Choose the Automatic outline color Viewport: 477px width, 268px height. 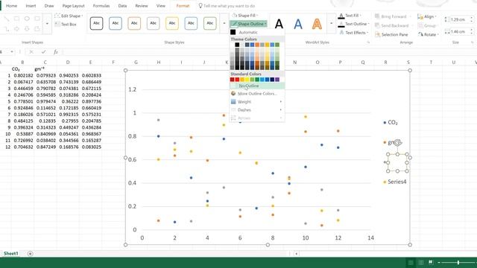(x=256, y=32)
